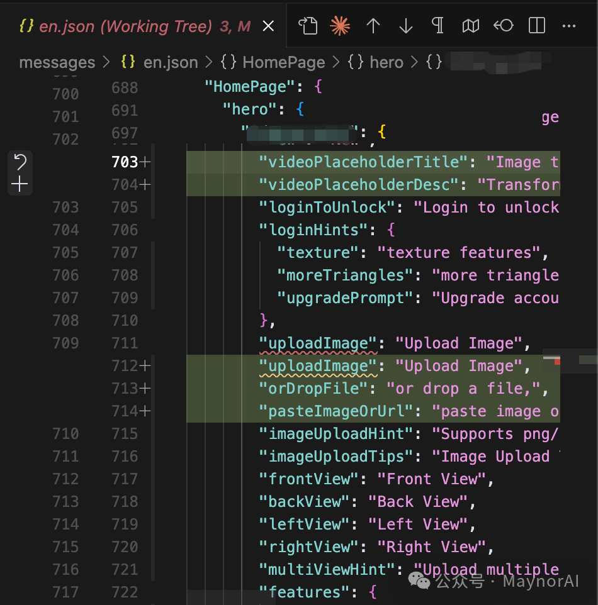This screenshot has height=605, width=598.
Task: Click red-underlined uploadImage key on line 711
Action: pos(317,343)
